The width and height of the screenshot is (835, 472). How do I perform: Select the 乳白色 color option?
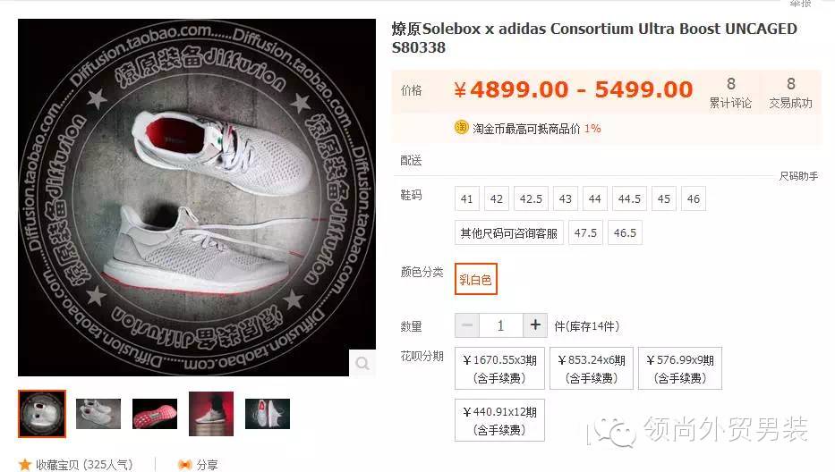[475, 279]
